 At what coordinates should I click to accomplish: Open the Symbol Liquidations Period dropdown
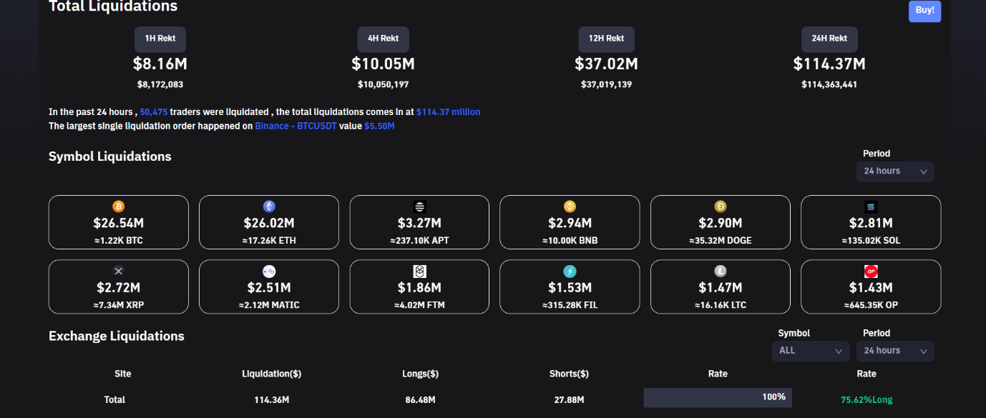(x=895, y=171)
